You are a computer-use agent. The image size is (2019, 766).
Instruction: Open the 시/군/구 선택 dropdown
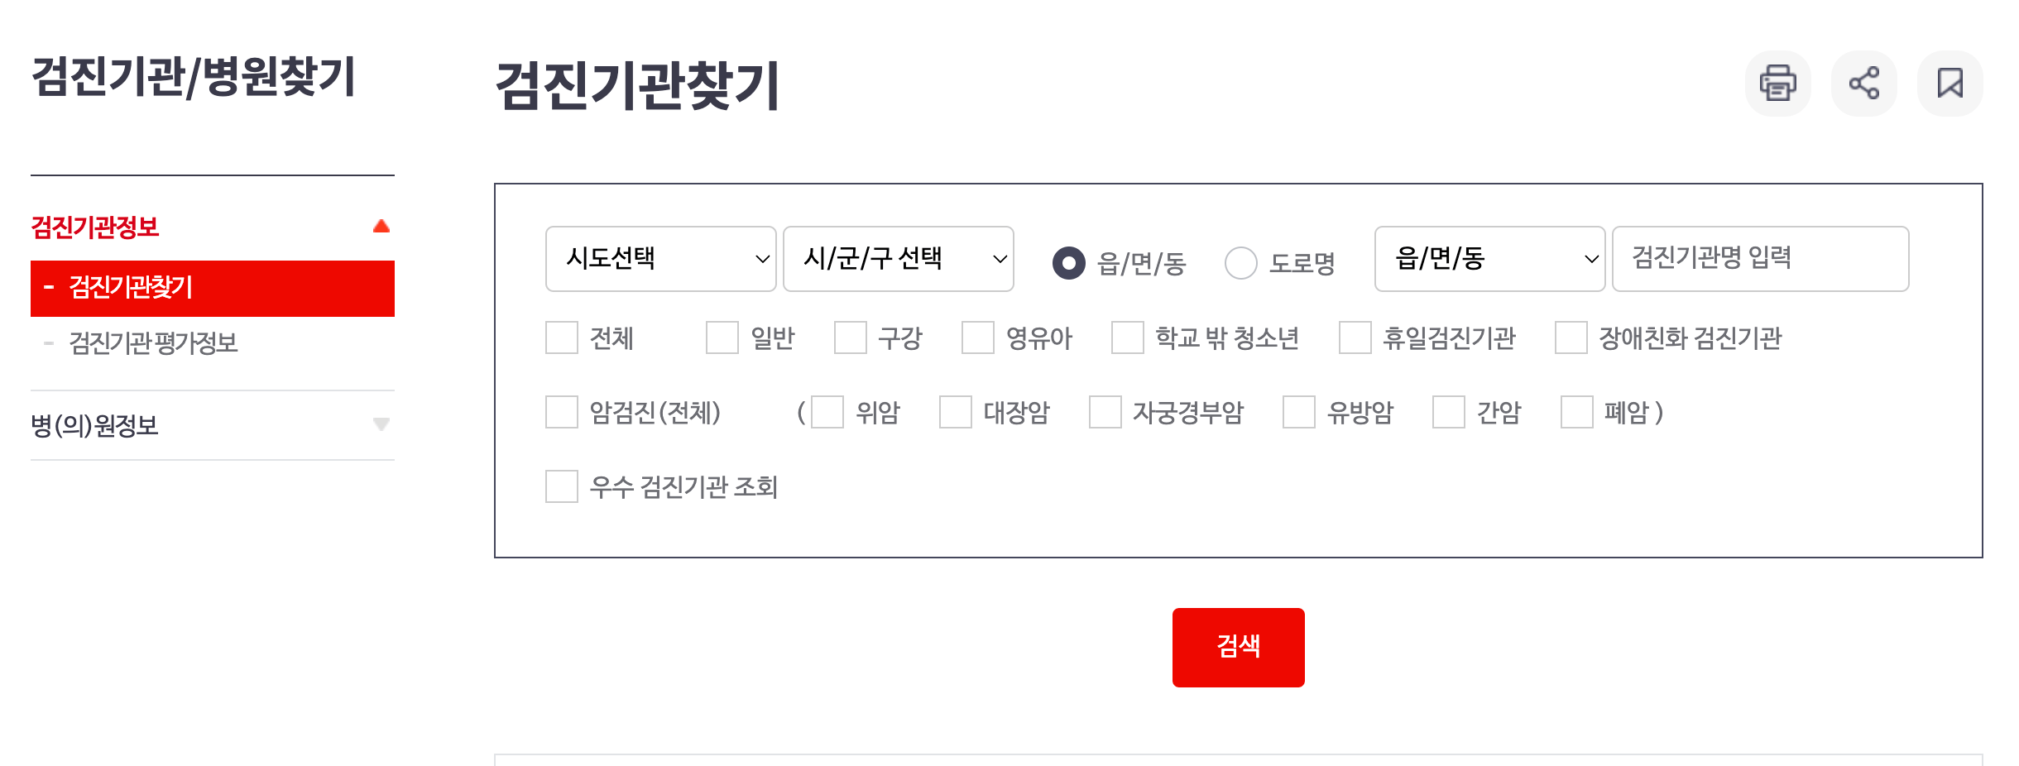898,259
